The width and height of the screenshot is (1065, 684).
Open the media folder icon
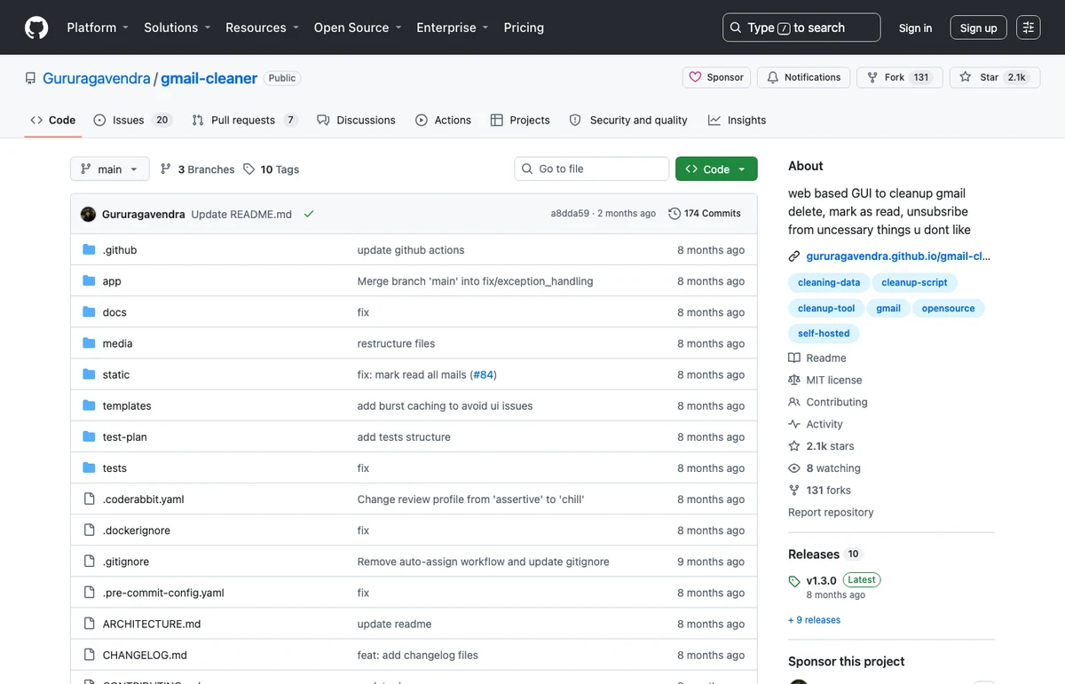(89, 343)
